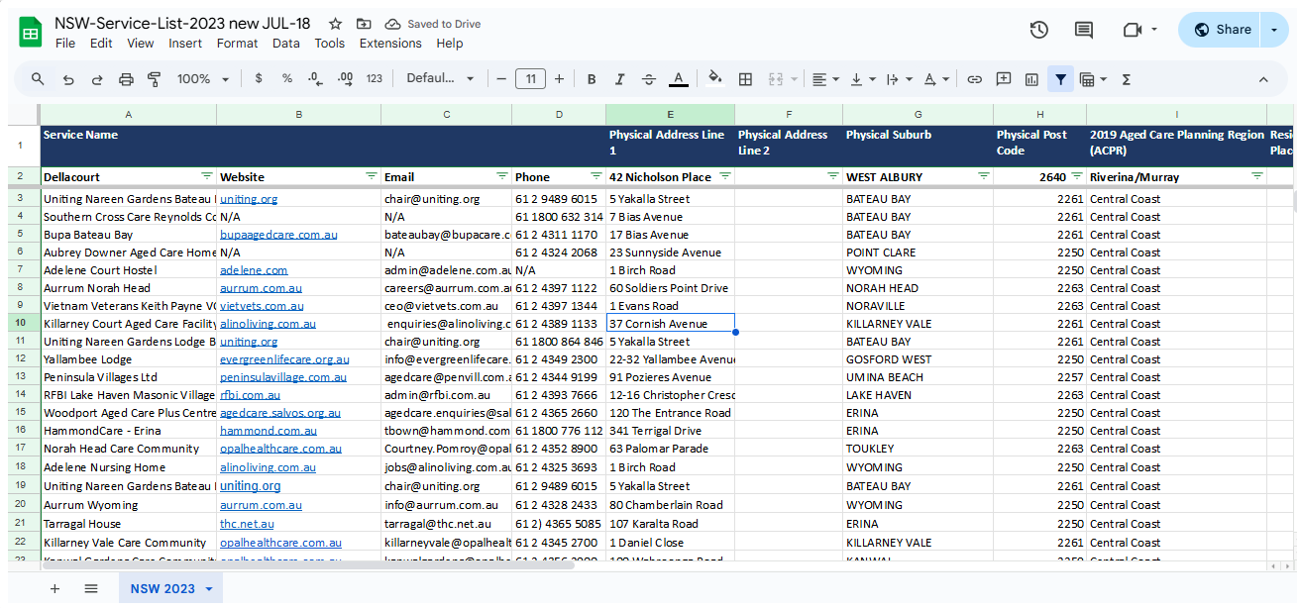Open the comments panel icon
This screenshot has height=608, width=1299.
[1084, 30]
